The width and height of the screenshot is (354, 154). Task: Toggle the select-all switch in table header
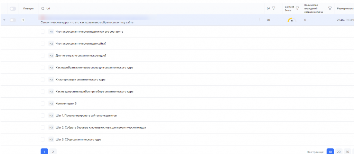(13, 8)
